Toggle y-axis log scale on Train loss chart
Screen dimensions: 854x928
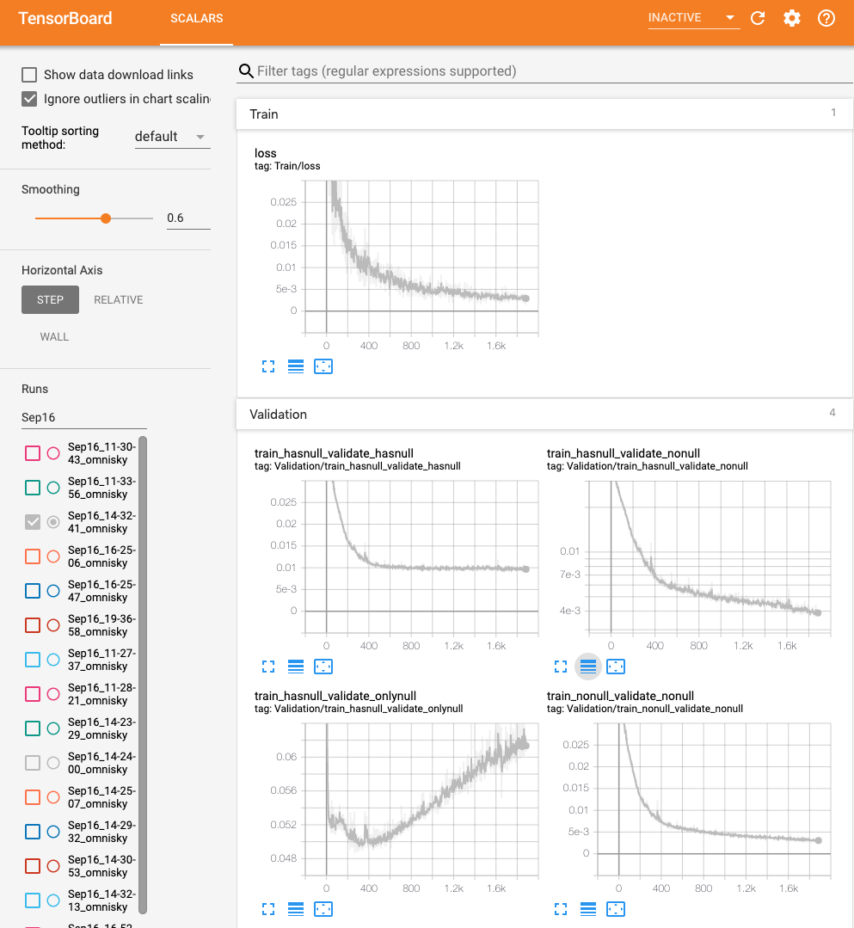coord(295,367)
